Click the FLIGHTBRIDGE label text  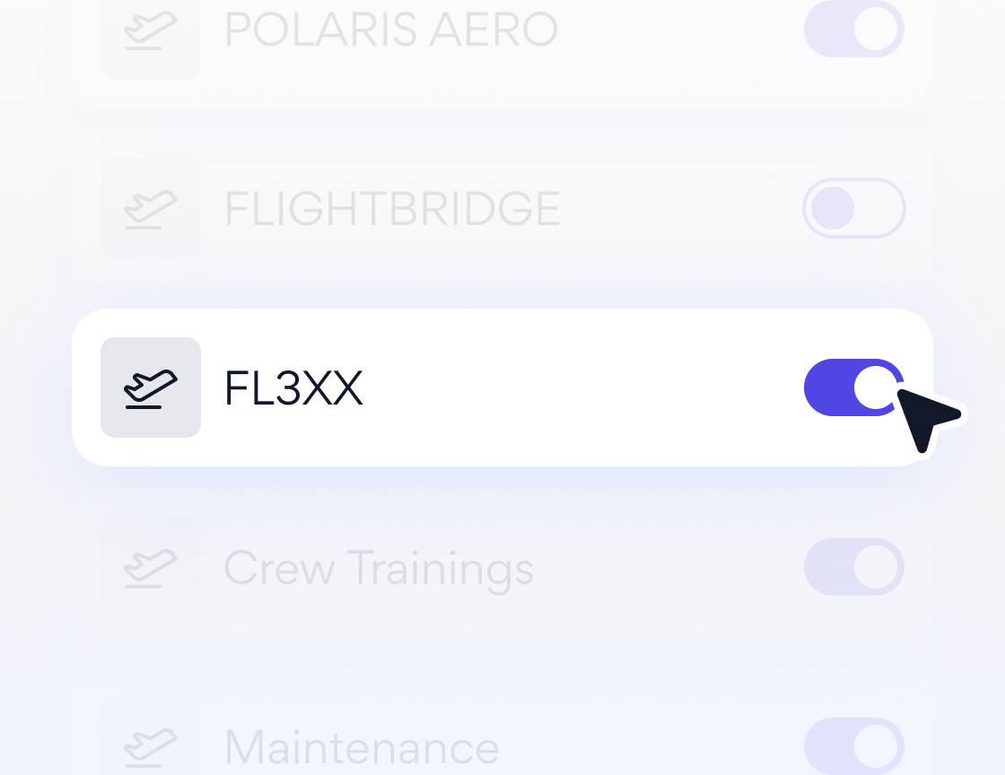tap(392, 208)
